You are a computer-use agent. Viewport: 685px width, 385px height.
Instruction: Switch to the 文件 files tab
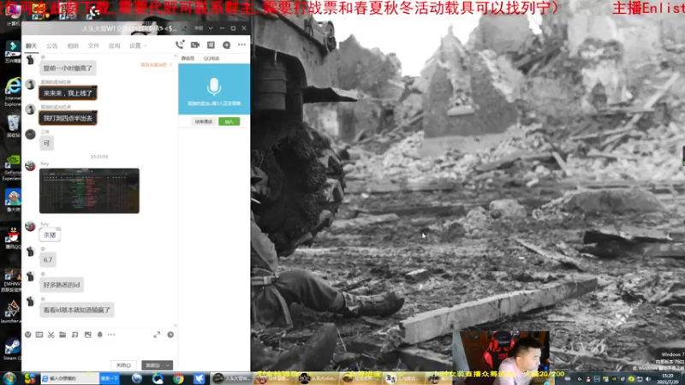point(93,46)
